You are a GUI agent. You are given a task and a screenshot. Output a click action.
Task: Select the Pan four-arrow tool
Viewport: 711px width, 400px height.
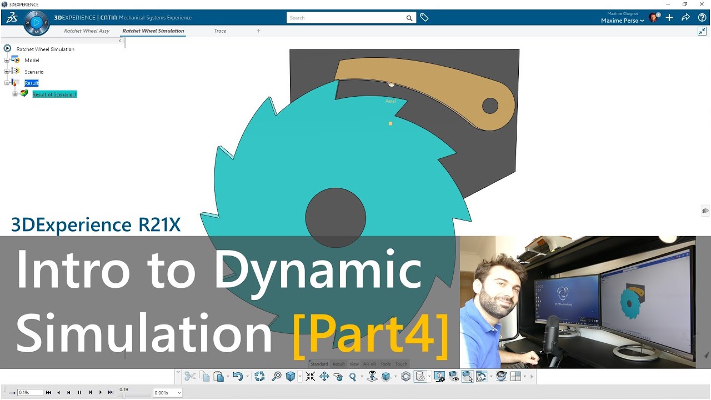324,377
